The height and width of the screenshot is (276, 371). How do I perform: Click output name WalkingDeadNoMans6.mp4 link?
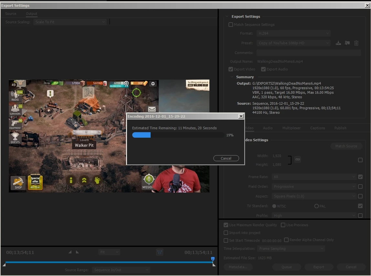(280, 61)
